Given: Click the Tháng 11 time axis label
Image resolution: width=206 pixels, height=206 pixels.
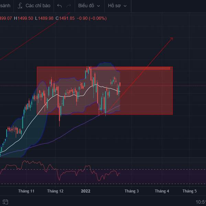Looking at the screenshot, I should tap(26, 191).
